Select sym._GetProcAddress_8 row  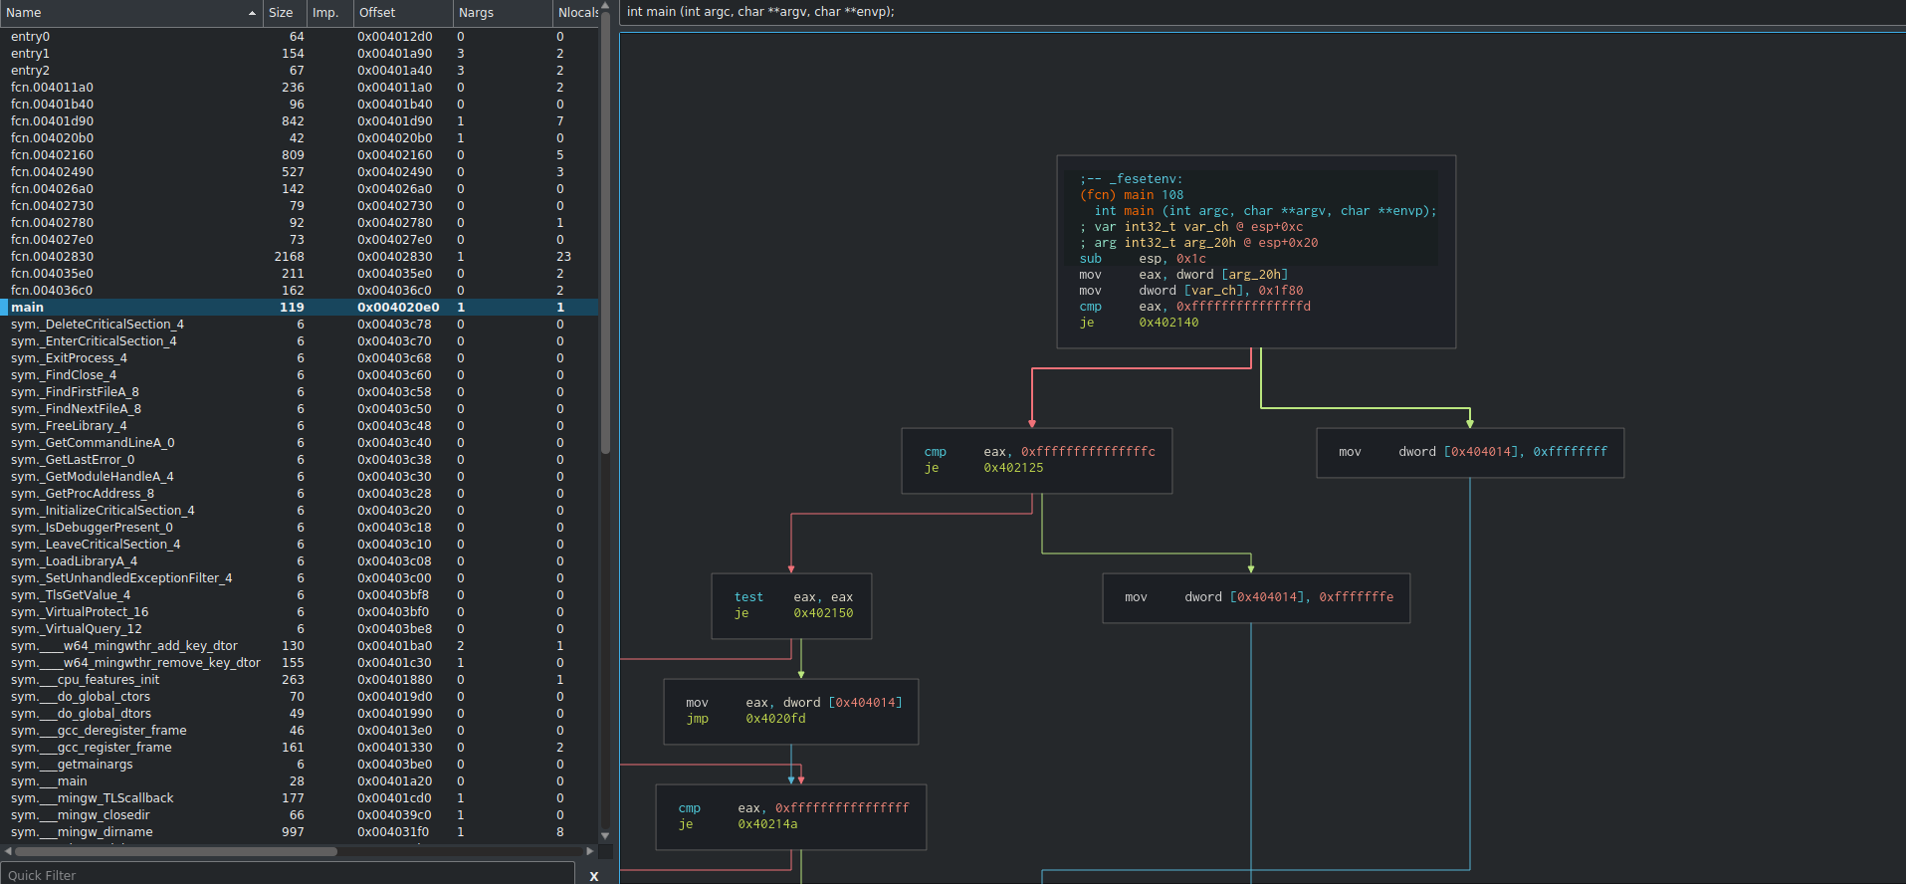300,494
